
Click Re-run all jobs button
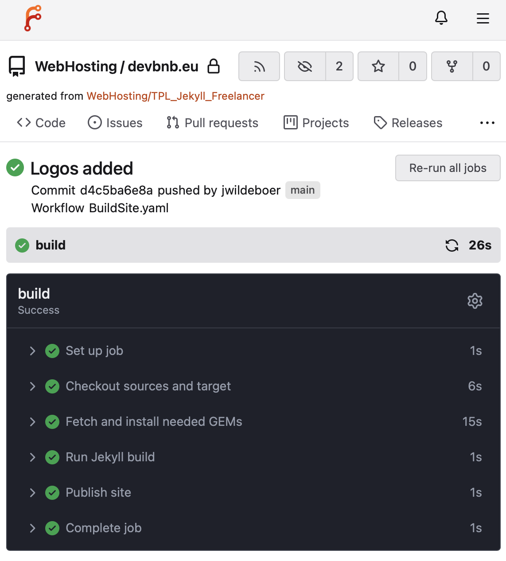(x=448, y=168)
